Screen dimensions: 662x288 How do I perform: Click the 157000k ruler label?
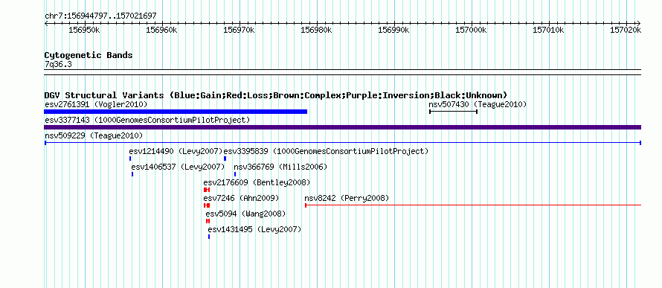pyautogui.click(x=471, y=31)
